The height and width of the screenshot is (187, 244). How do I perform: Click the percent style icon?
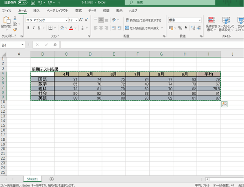[x=179, y=28]
